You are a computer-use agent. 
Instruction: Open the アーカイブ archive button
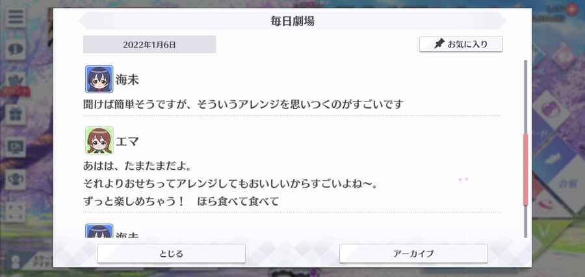(413, 254)
